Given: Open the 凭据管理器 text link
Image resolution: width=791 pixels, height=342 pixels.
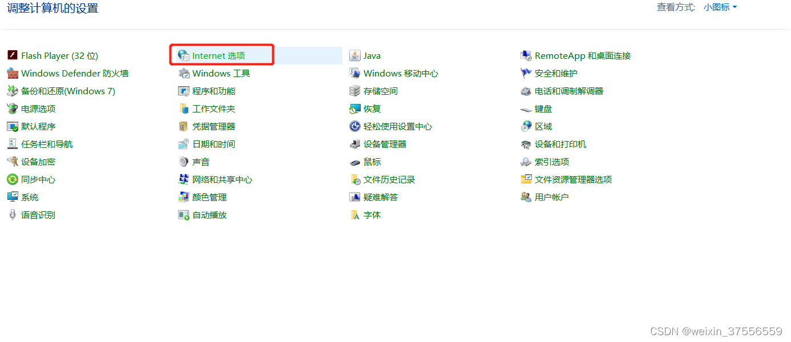Looking at the screenshot, I should point(213,126).
